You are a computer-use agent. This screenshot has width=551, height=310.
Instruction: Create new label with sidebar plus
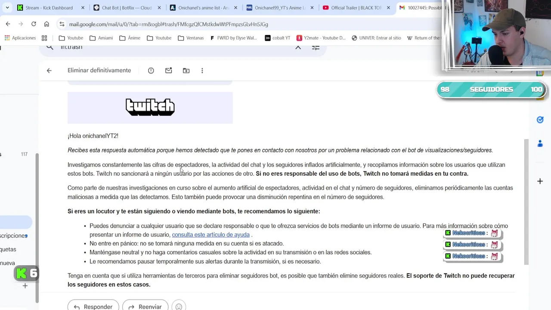[25, 286]
